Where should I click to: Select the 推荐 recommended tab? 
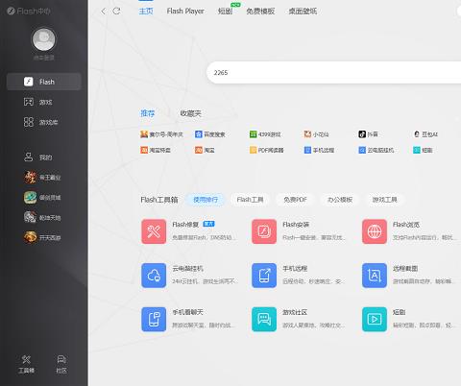pos(148,113)
